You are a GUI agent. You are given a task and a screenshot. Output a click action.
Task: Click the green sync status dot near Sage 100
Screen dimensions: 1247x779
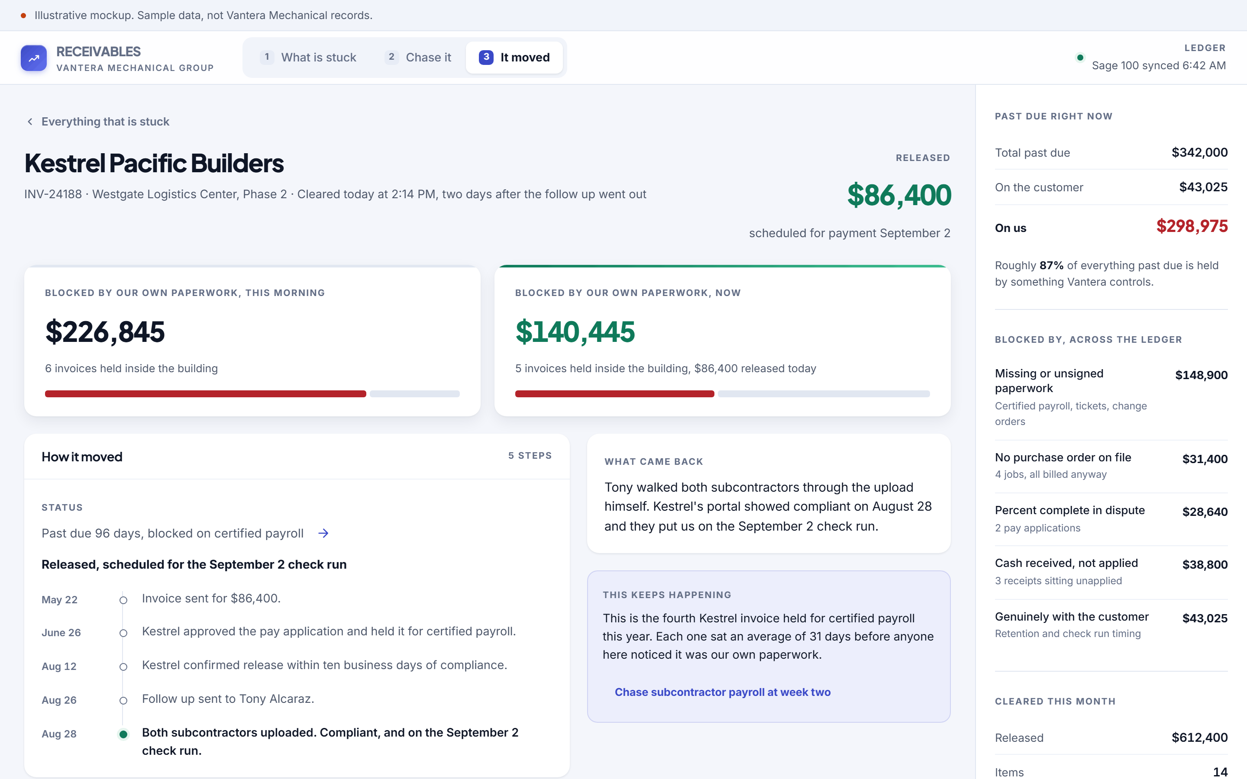(x=1080, y=57)
